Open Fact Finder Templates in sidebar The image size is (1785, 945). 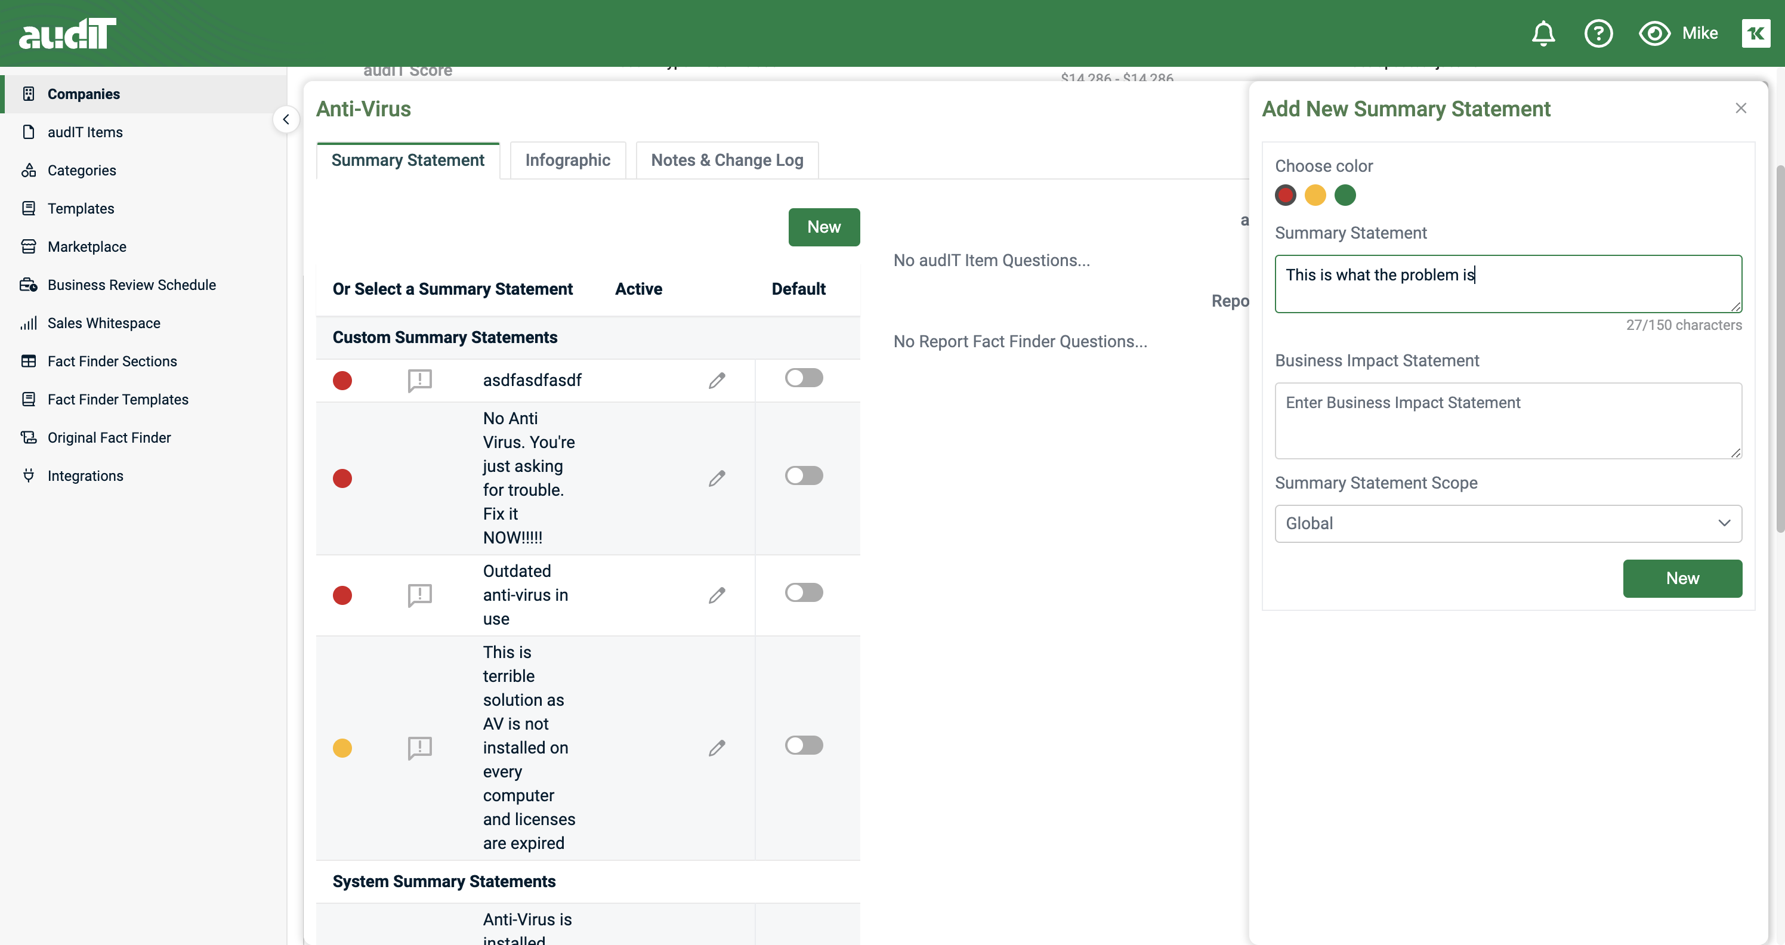pos(143,399)
